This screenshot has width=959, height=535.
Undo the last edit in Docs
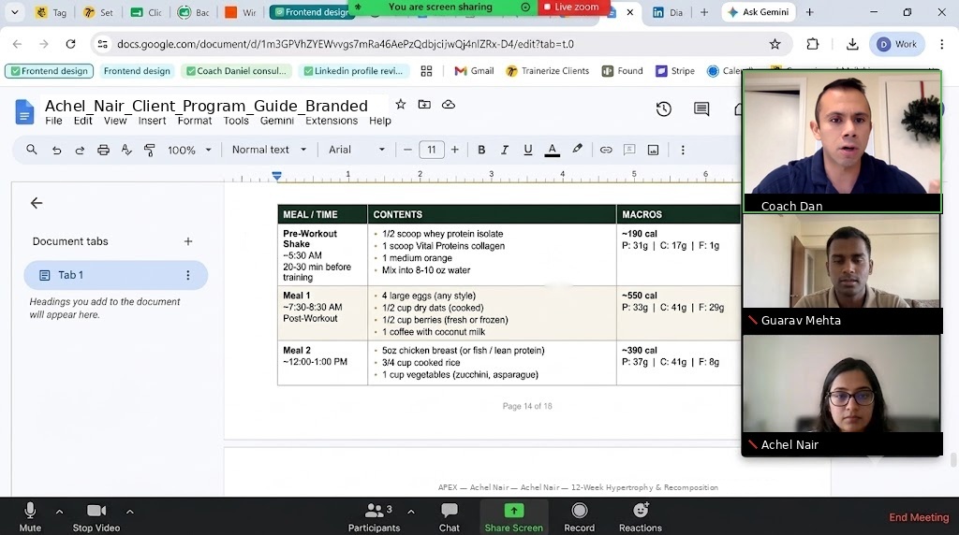tap(56, 150)
